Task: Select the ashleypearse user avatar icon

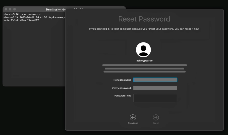Action: pos(144,50)
